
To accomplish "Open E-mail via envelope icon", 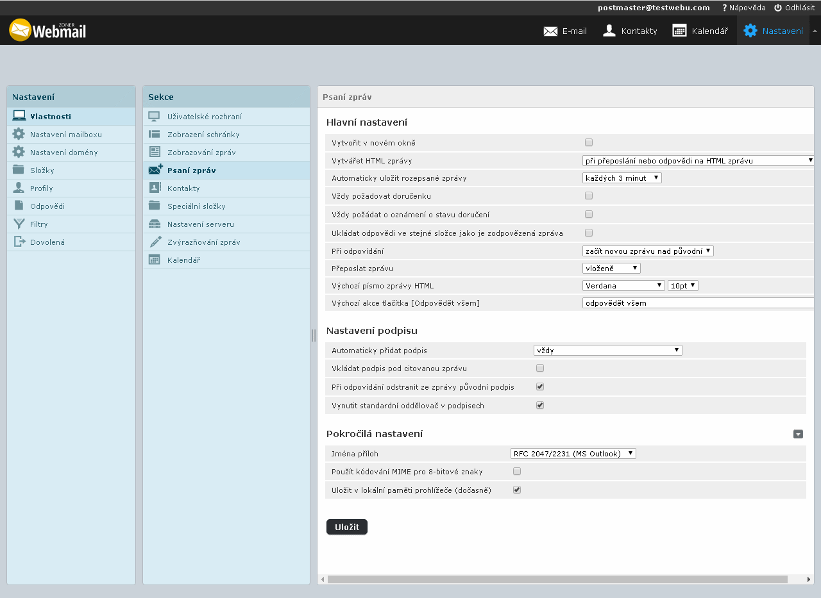I will [550, 31].
